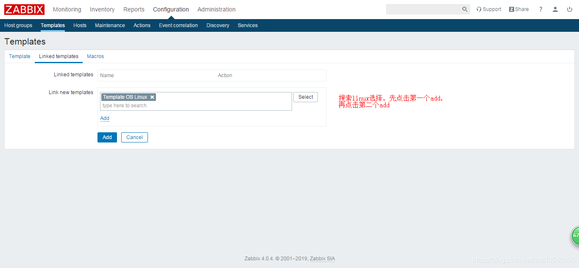
Task: Click the green floating badge at right edge
Action: pos(575,235)
